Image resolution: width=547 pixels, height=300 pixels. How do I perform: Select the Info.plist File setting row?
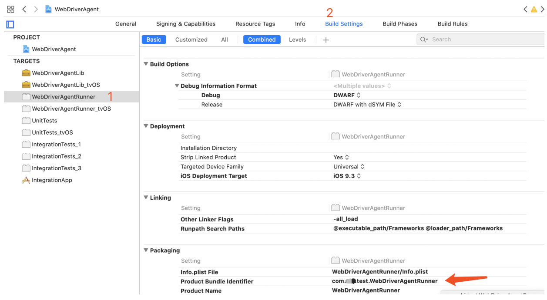point(352,272)
